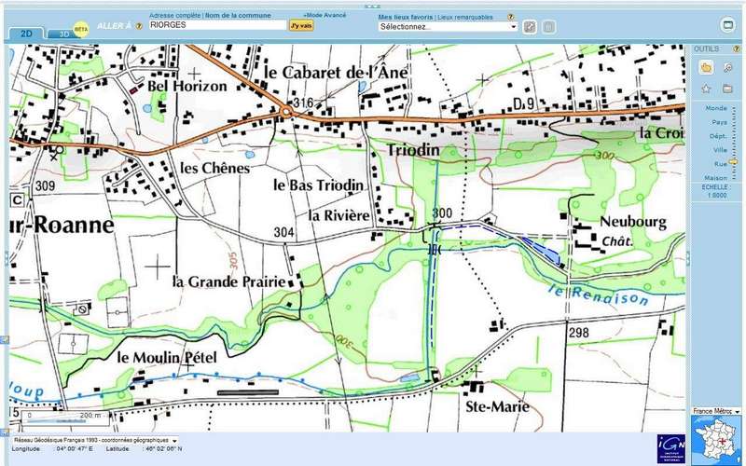Image resolution: width=746 pixels, height=466 pixels.
Task: Click the RIORGES address input field
Action: click(x=216, y=26)
